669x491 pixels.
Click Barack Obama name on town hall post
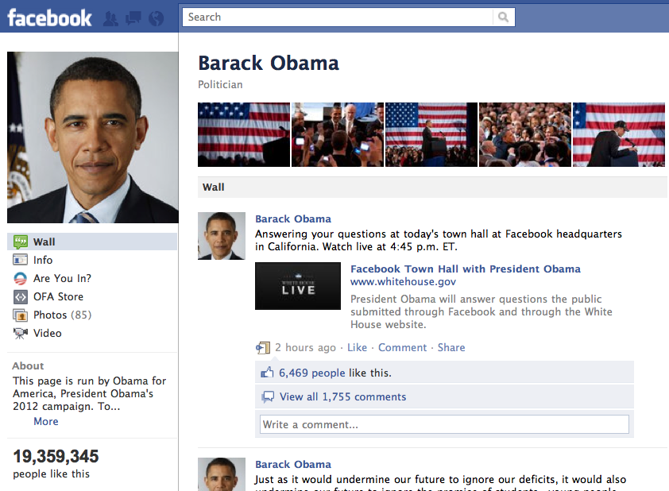(293, 218)
